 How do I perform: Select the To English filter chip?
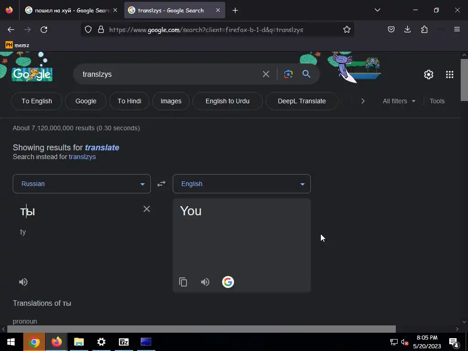click(37, 101)
